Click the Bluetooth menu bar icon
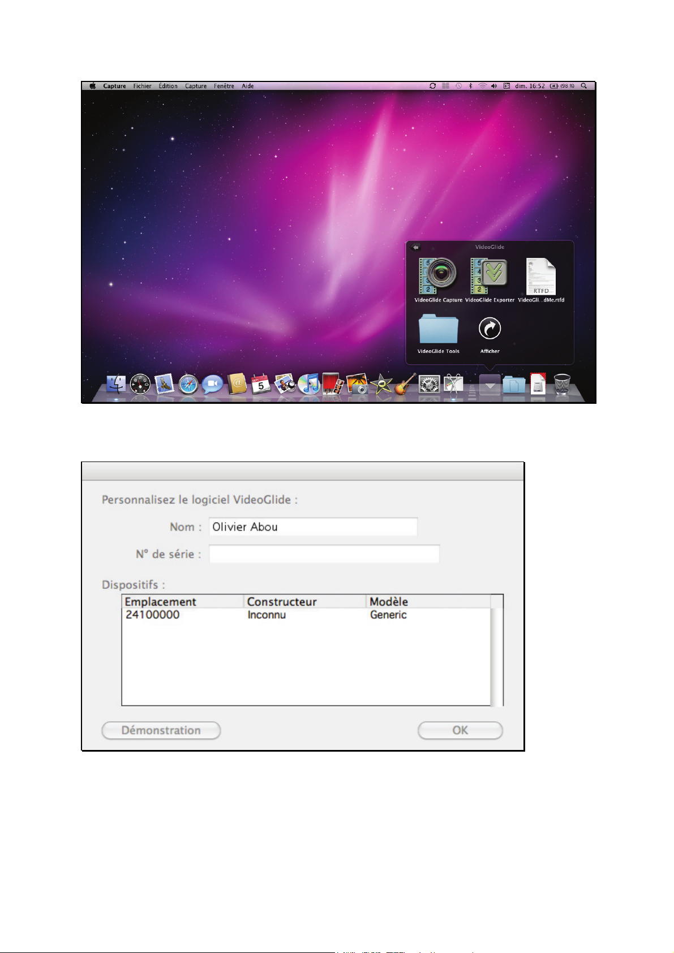Viewport: 674px width, 953px height. (470, 86)
